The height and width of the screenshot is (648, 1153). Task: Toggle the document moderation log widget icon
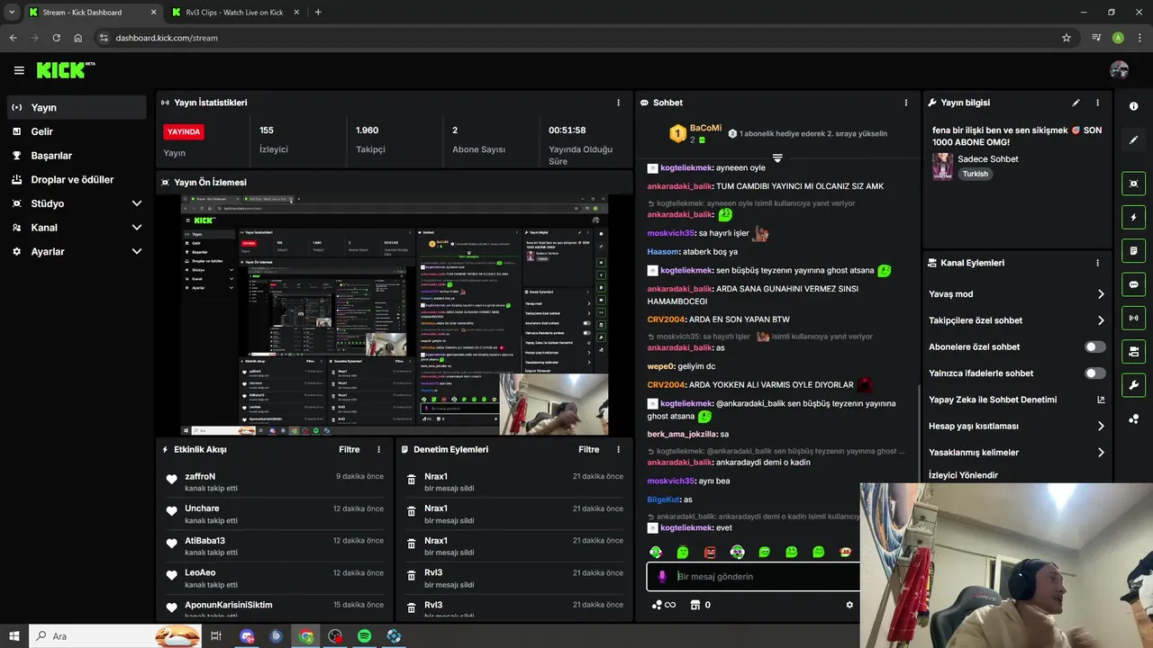(1133, 250)
